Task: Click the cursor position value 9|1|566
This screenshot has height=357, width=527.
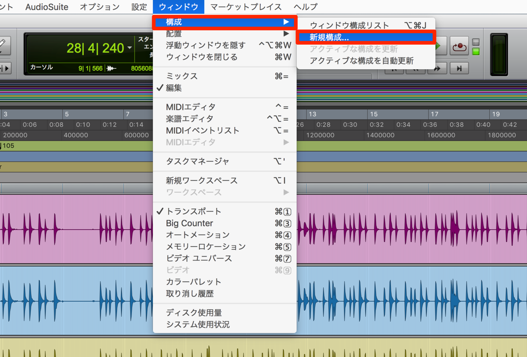Action: pos(90,68)
